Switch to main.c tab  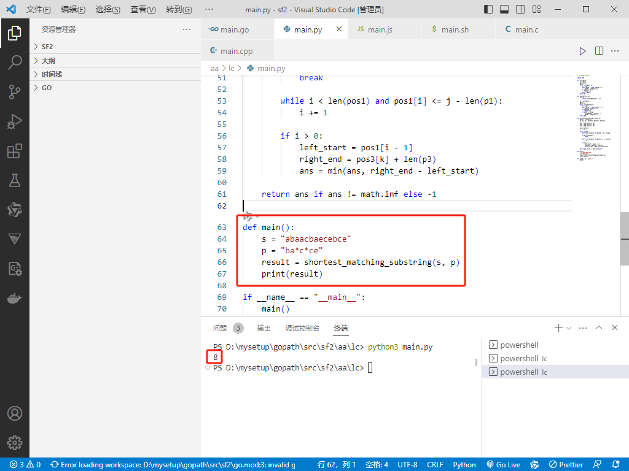[533, 29]
